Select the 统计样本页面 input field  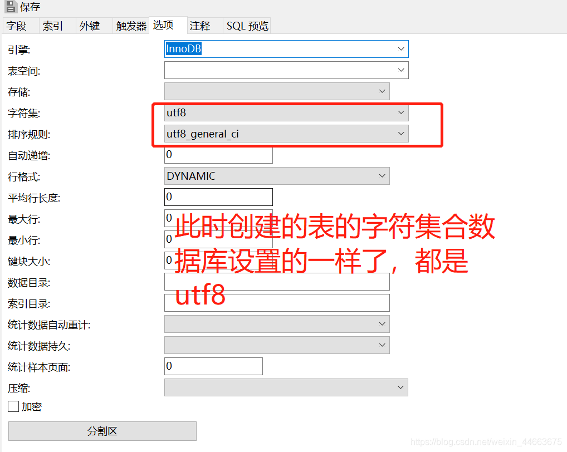click(x=213, y=366)
